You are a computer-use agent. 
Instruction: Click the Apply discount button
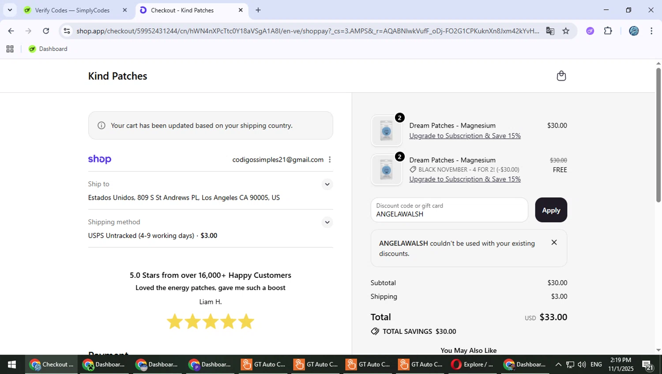click(x=551, y=210)
